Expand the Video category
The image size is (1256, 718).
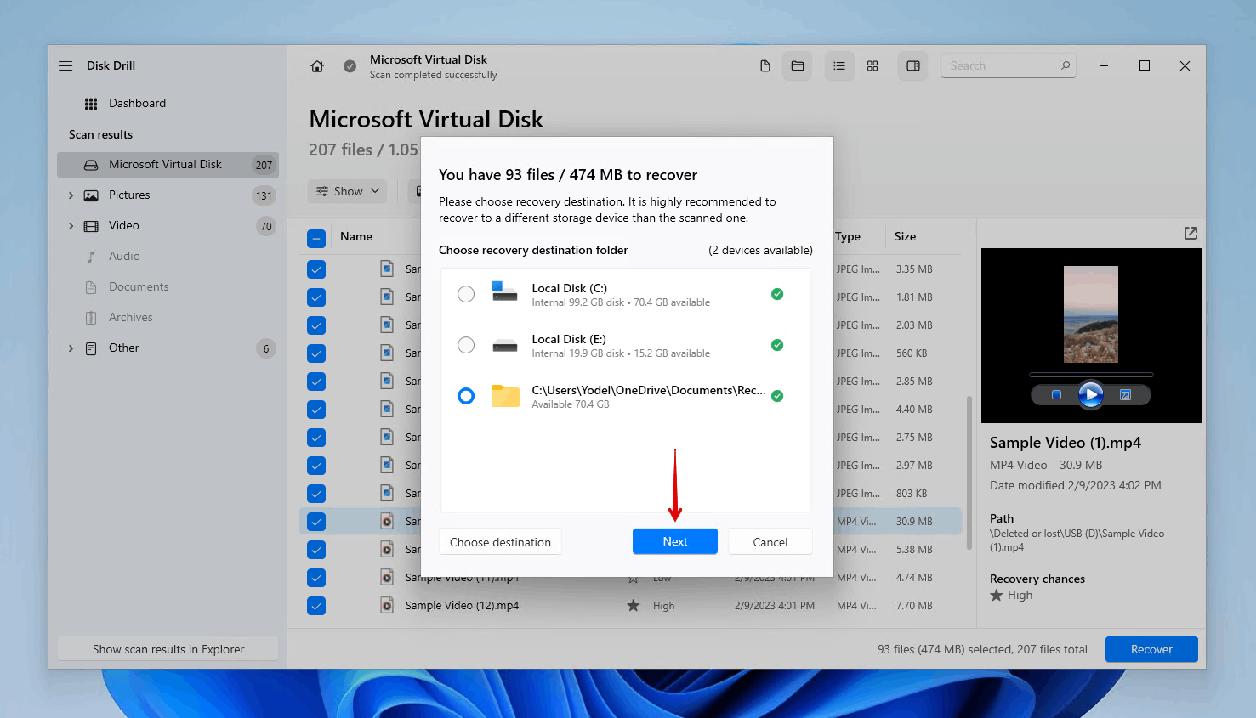[71, 226]
